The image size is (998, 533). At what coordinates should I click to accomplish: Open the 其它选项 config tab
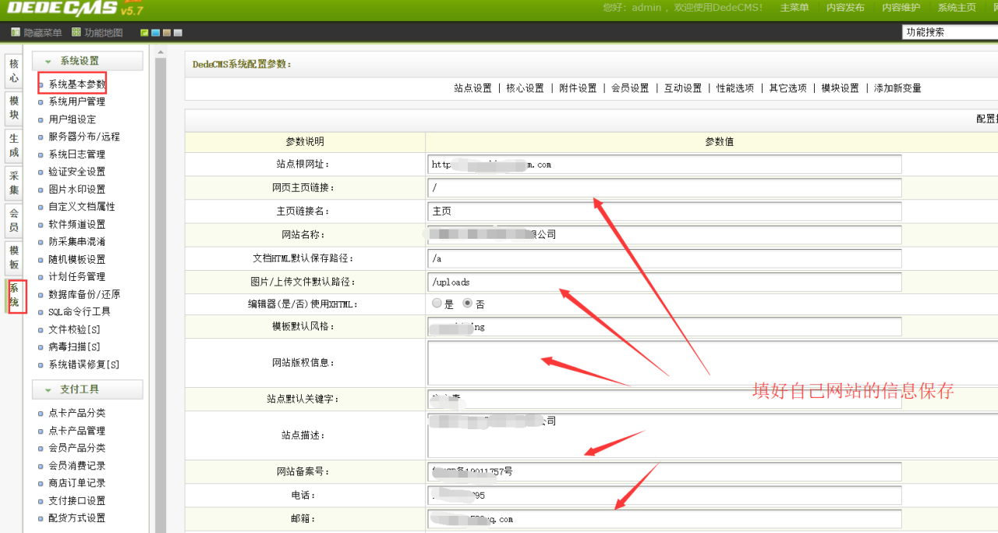pos(788,88)
